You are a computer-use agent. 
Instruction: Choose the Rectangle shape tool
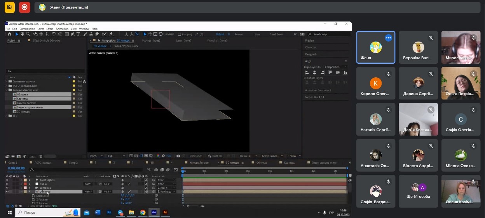point(67,34)
